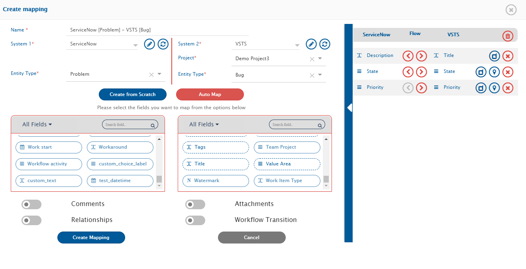Refresh System 2 using the sync icon

325,44
